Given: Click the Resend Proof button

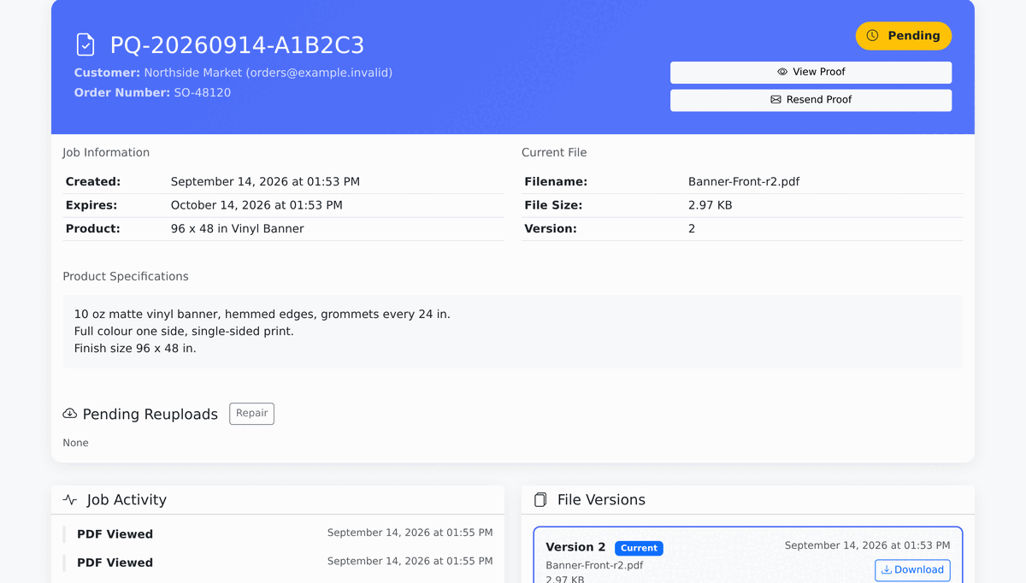Looking at the screenshot, I should 811,100.
